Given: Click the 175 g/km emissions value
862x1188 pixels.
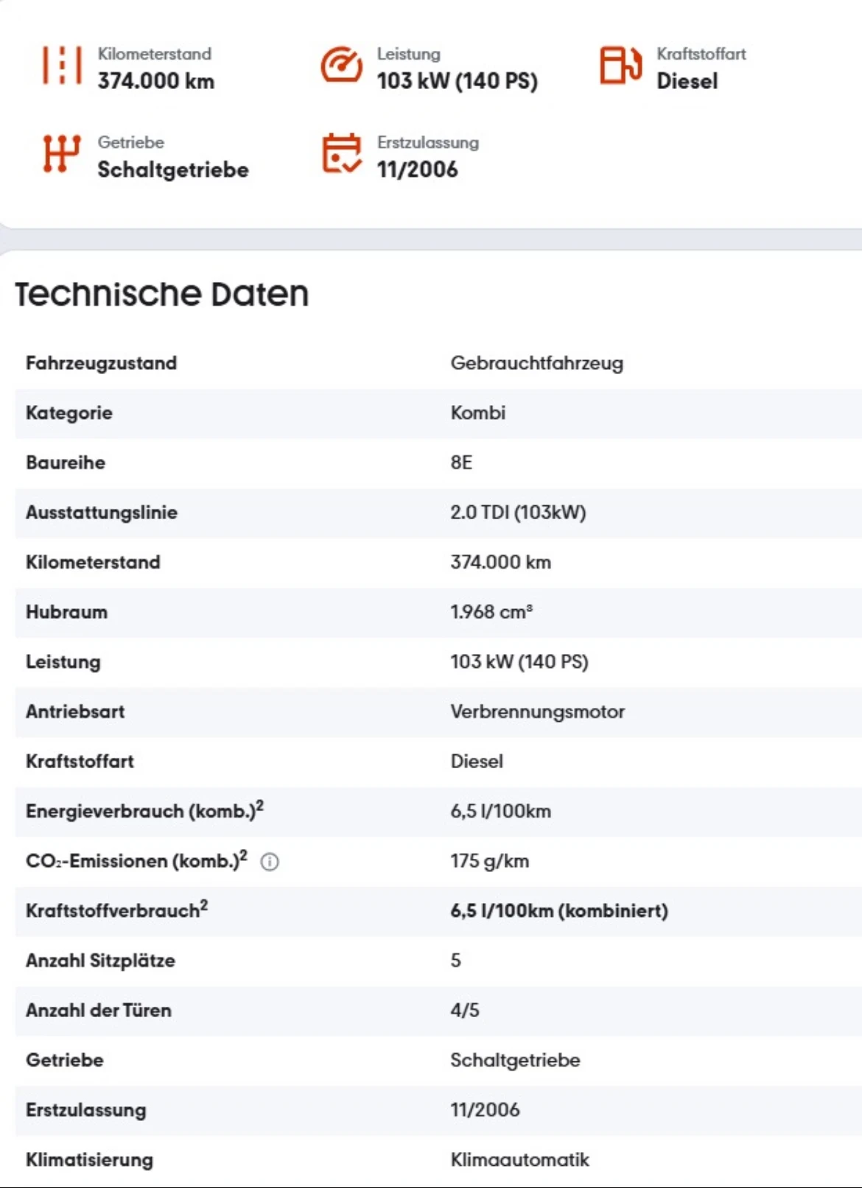Looking at the screenshot, I should [x=489, y=861].
